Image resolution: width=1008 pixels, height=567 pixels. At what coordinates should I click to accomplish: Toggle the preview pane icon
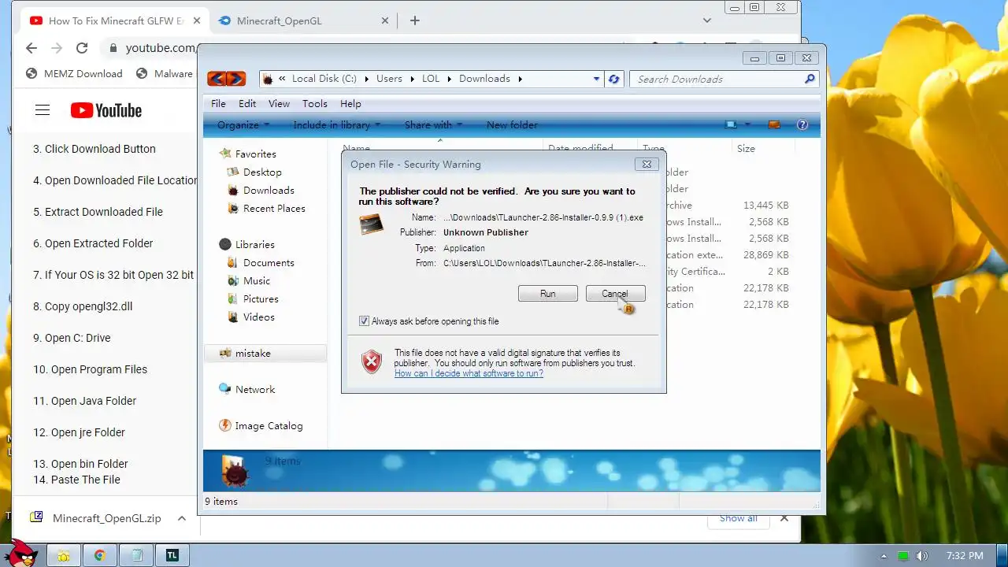(774, 124)
